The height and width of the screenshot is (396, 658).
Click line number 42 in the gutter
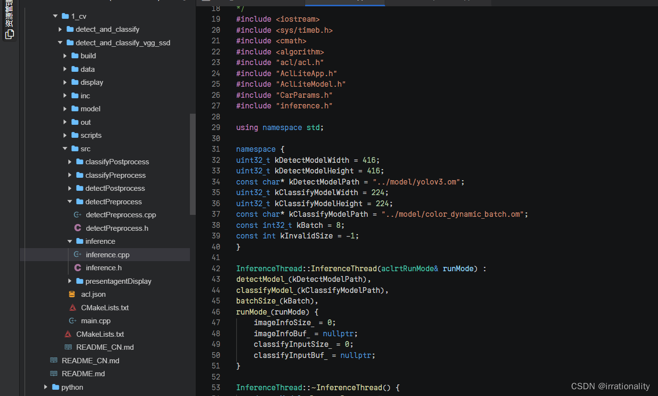click(215, 268)
